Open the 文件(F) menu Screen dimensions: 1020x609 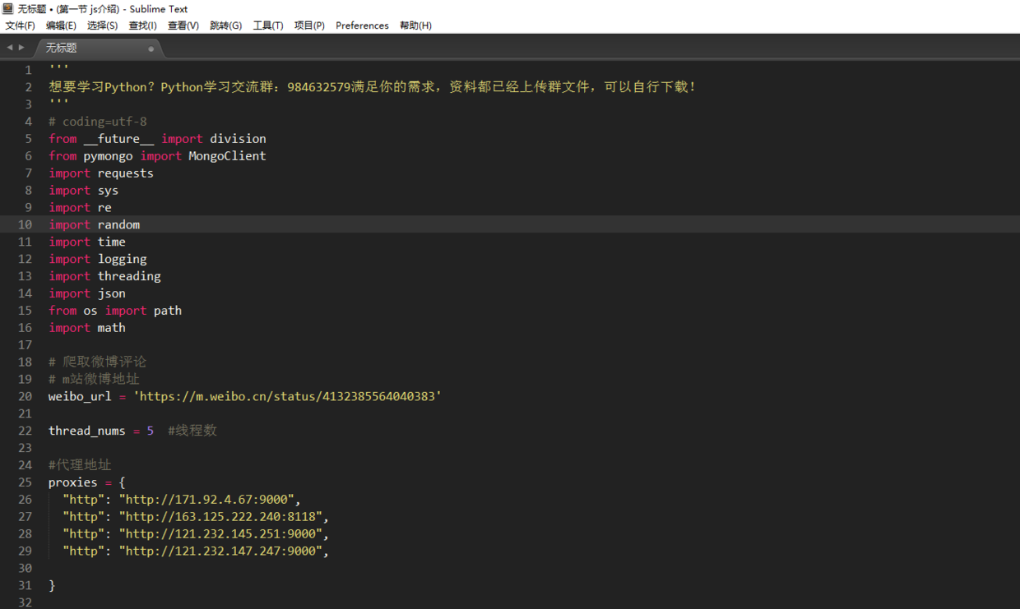[x=21, y=25]
